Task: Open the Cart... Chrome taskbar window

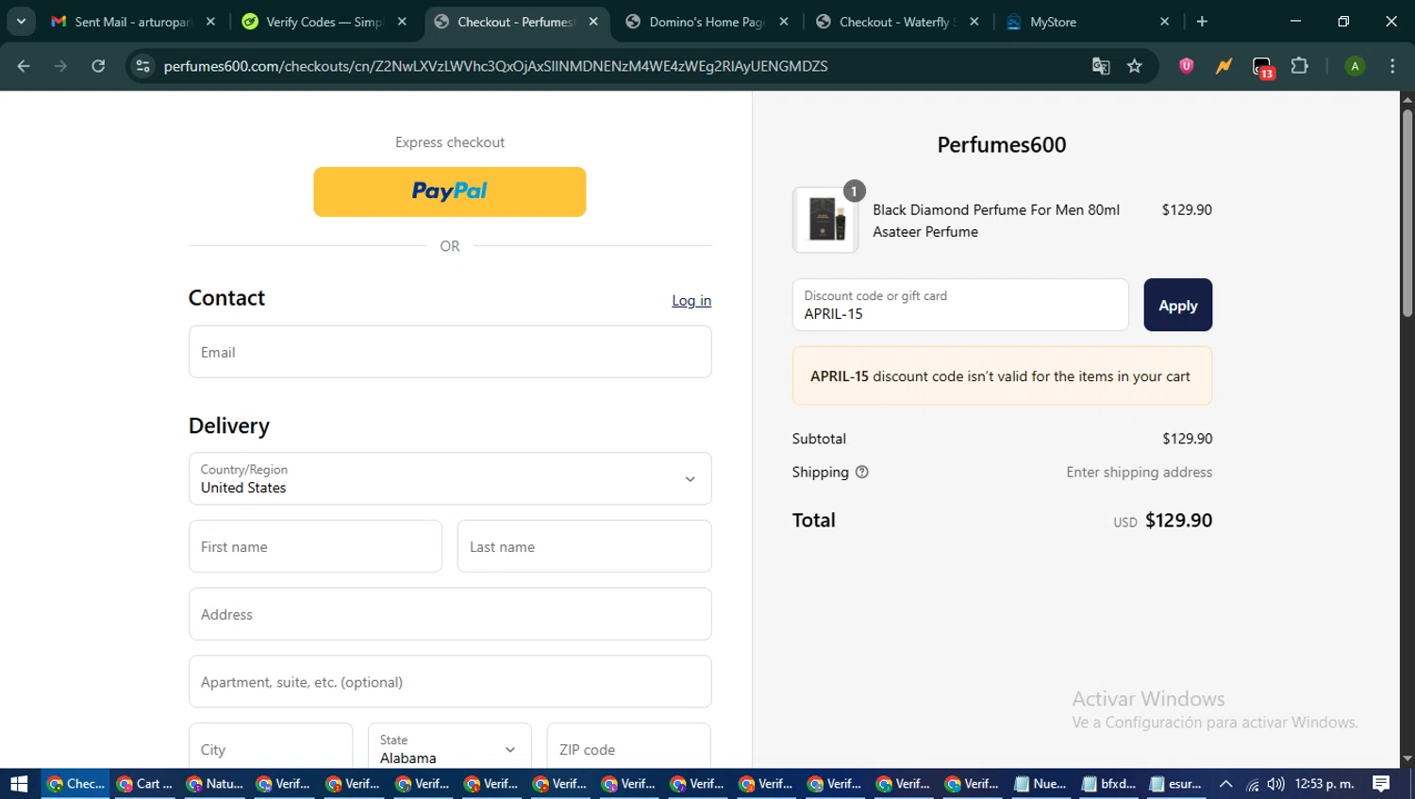Action: coord(144,784)
